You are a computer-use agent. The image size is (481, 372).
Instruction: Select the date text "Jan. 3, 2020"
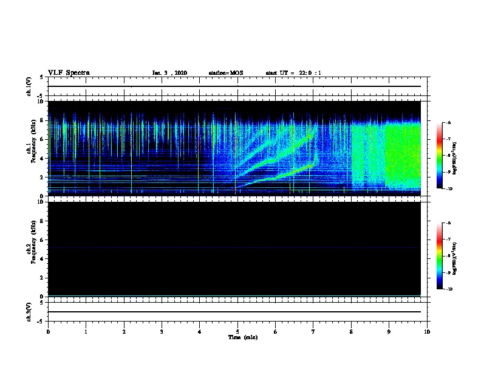(169, 73)
